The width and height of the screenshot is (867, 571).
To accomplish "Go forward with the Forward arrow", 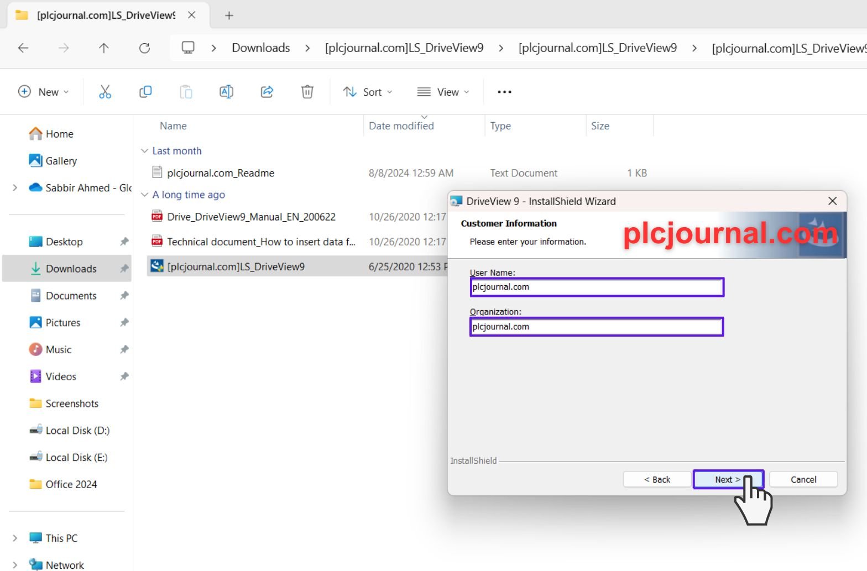I will click(x=64, y=48).
